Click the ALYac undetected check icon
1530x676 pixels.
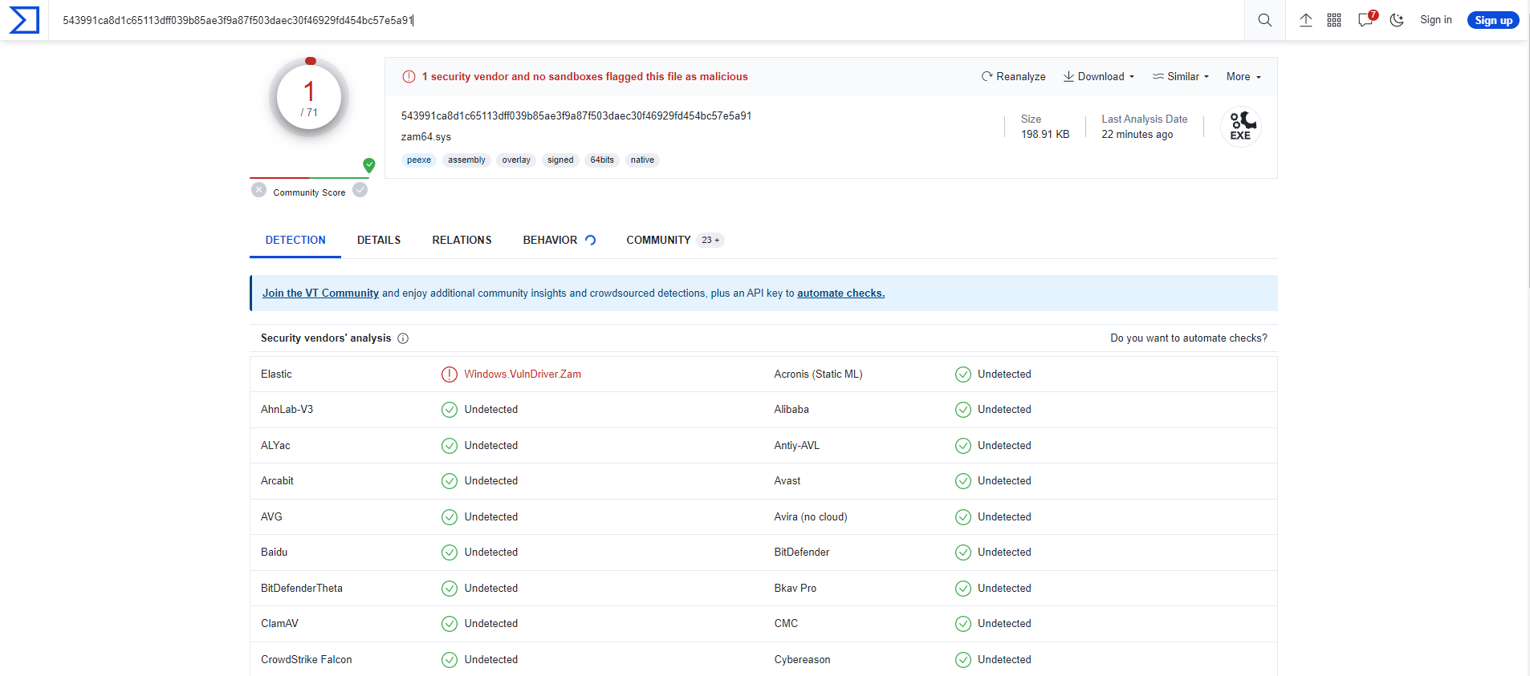point(450,446)
